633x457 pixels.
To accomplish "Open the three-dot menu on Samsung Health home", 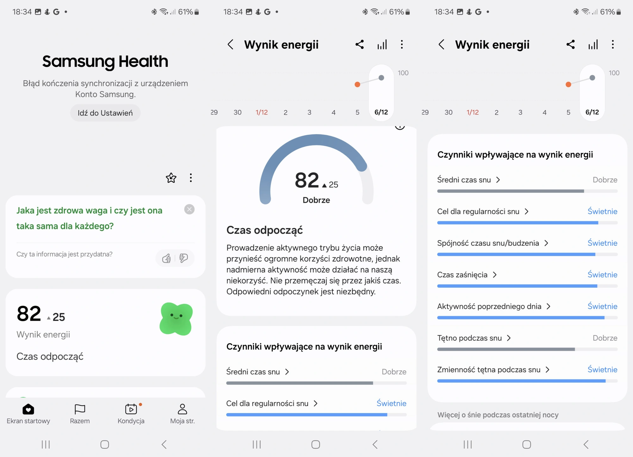I will (x=191, y=178).
